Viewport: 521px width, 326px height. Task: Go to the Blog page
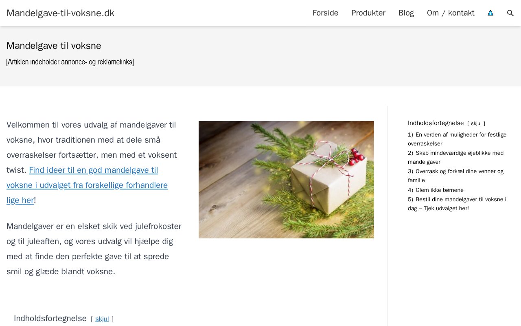point(406,13)
